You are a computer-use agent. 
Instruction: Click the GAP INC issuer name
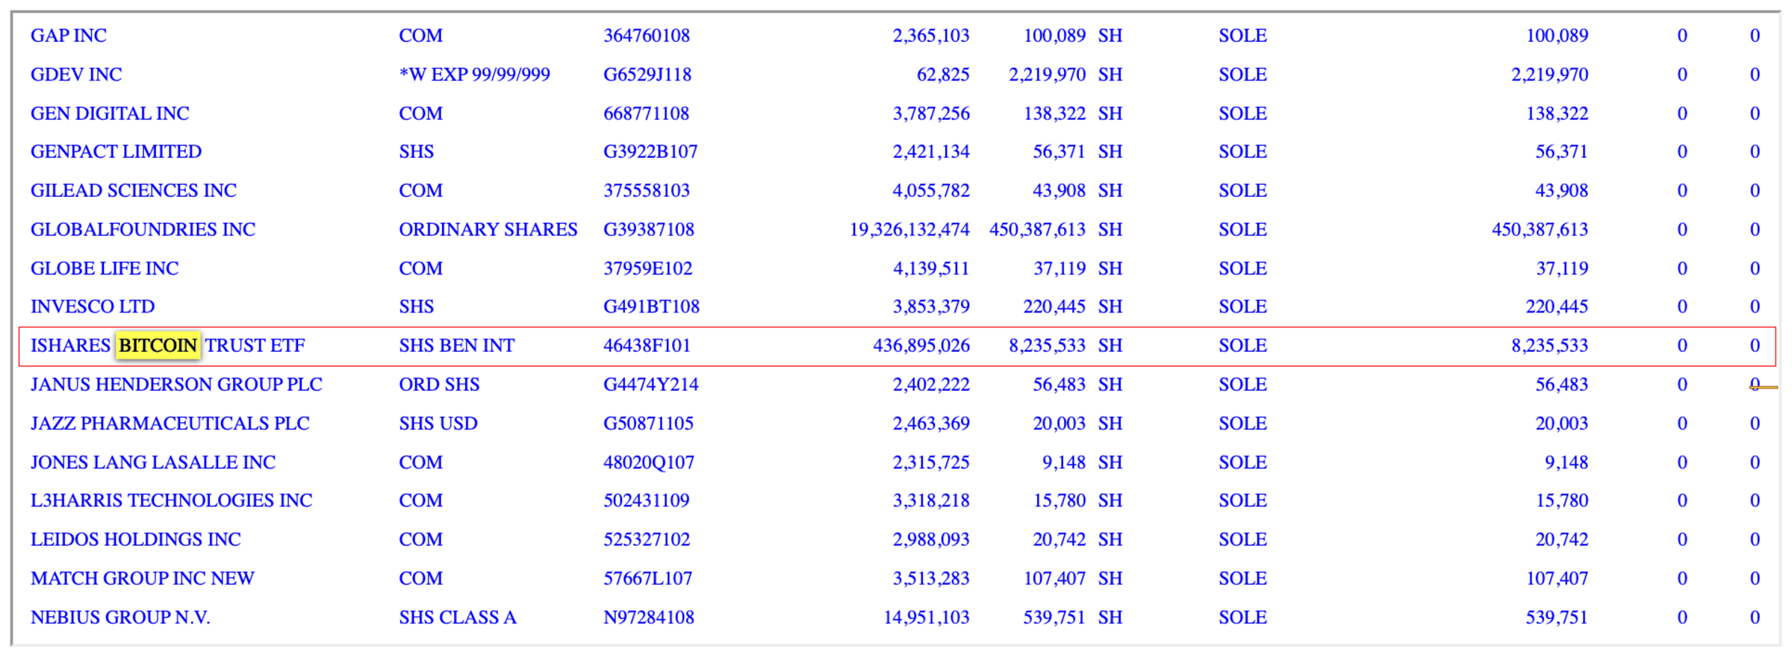coord(69,36)
